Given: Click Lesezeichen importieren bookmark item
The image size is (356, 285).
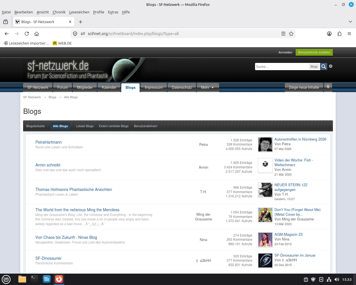Looking at the screenshot, I should pos(26,43).
